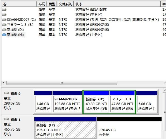166x139 pixels.
Task: Select the 新加卷 (H:) 195.31 GB partition block
Action: pyautogui.click(x=65, y=128)
